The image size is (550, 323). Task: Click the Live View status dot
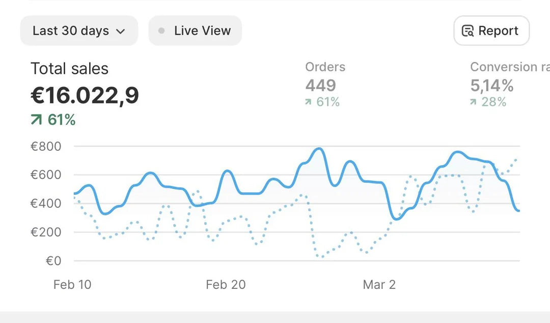[161, 31]
